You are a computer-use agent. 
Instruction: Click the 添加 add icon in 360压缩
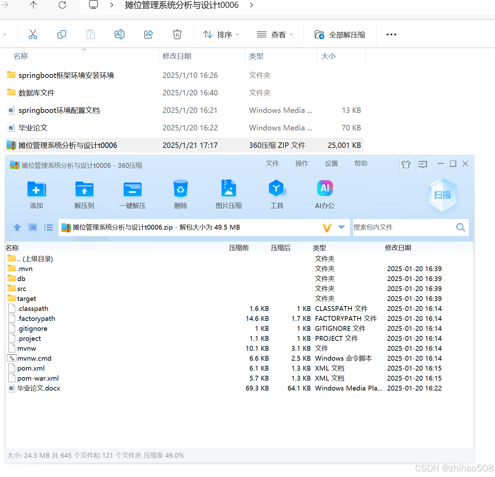[36, 195]
